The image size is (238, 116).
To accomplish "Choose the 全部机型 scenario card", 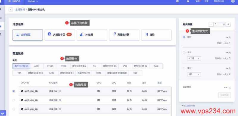I will pos(28,35).
